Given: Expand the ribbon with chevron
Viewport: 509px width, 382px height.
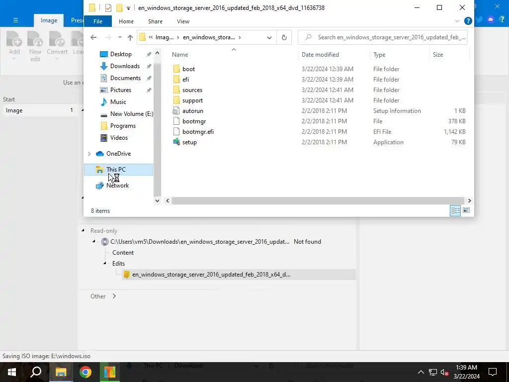Looking at the screenshot, I should tap(457, 21).
